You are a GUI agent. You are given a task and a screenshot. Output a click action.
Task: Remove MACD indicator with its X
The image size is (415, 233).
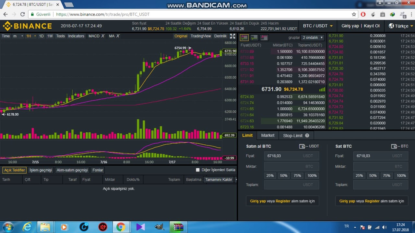click(x=103, y=36)
